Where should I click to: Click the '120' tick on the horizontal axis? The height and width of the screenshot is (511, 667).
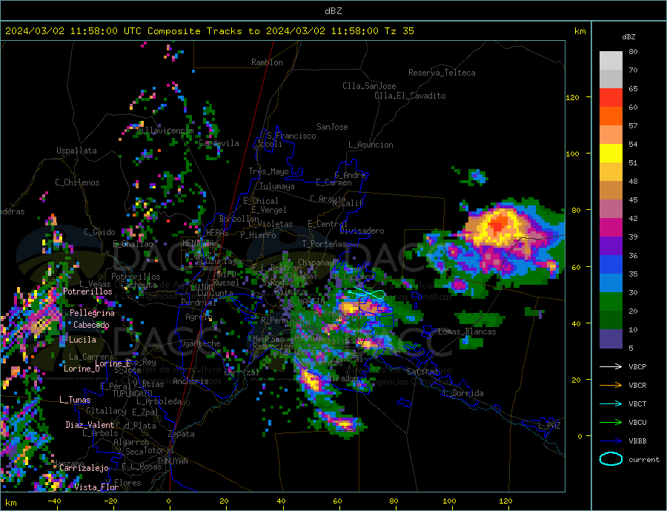click(x=505, y=501)
